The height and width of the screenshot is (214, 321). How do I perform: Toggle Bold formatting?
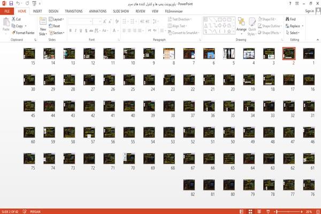70,31
